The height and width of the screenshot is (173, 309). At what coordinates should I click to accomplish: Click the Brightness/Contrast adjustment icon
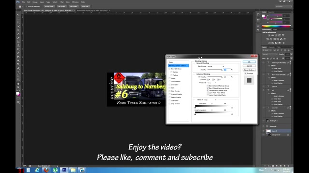(x=269, y=35)
